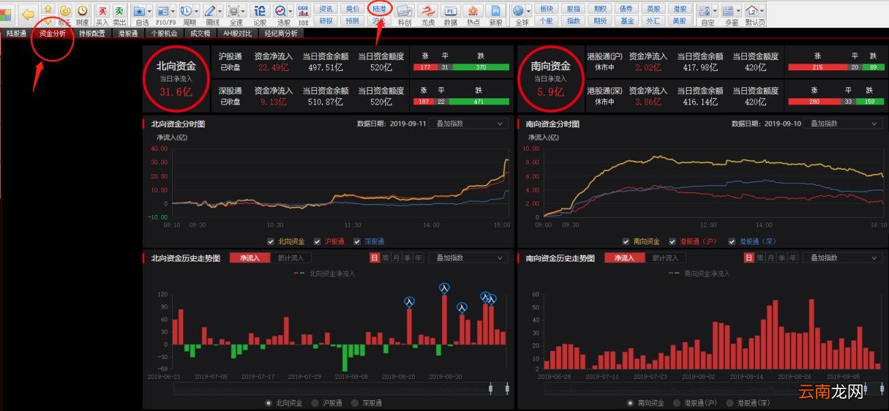Open the 多窗 multi-window icon
Screen dimensions: 889x411
click(728, 11)
